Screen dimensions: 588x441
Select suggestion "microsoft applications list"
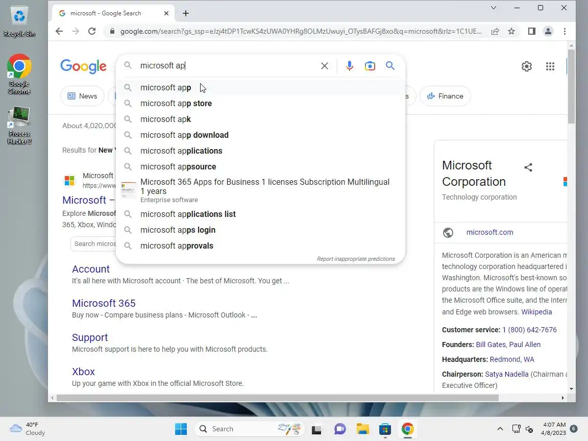(261, 214)
